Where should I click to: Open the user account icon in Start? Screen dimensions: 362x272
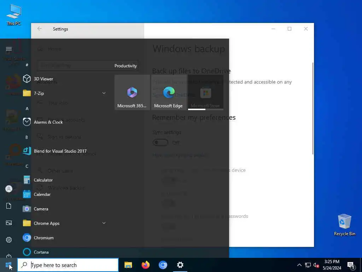point(9,189)
